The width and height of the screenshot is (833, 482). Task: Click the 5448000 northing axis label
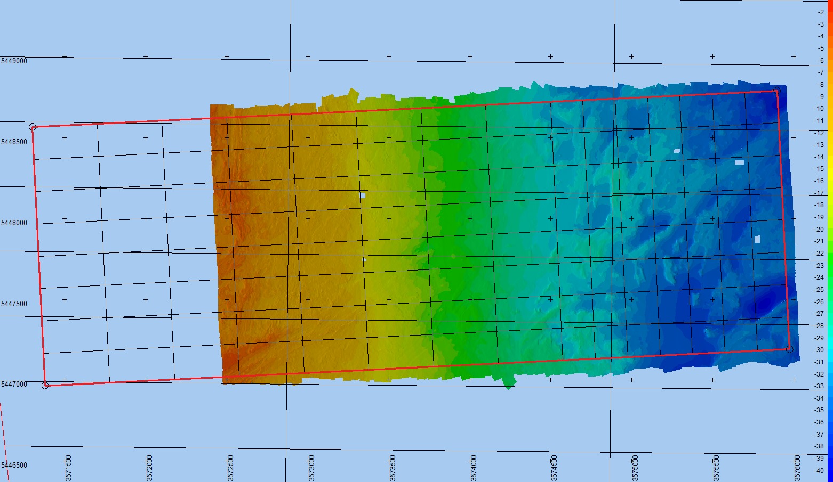[14, 223]
